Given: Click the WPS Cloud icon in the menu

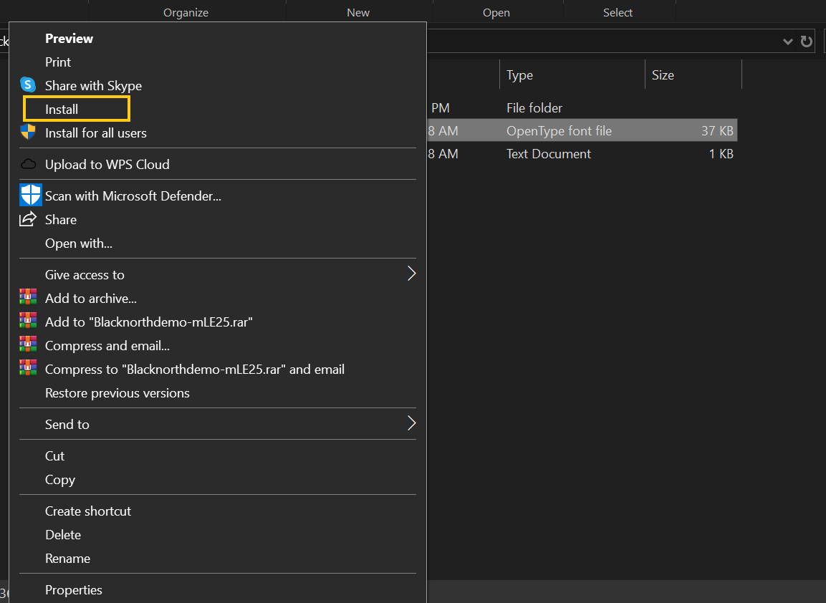Looking at the screenshot, I should click(x=29, y=163).
